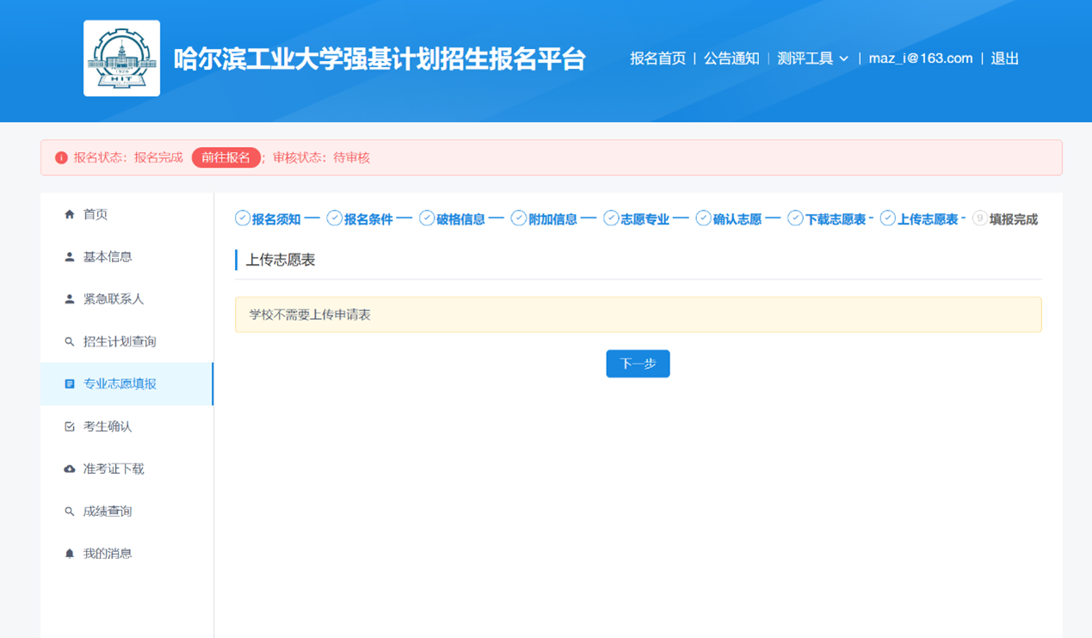
Task: Click the bell icon beside 我的消息
Action: [70, 554]
